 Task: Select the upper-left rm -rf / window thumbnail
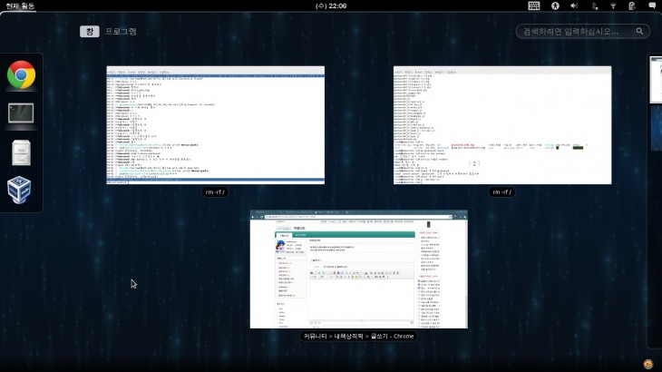(x=215, y=125)
